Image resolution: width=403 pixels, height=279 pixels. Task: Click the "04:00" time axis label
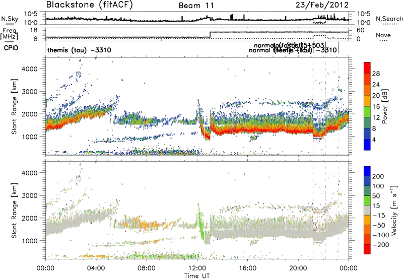pyautogui.click(x=96, y=268)
